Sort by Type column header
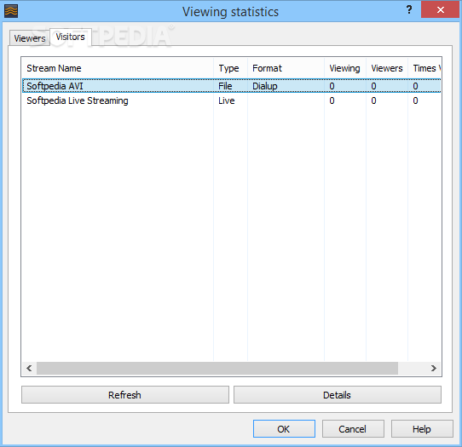This screenshot has width=462, height=447. click(231, 68)
